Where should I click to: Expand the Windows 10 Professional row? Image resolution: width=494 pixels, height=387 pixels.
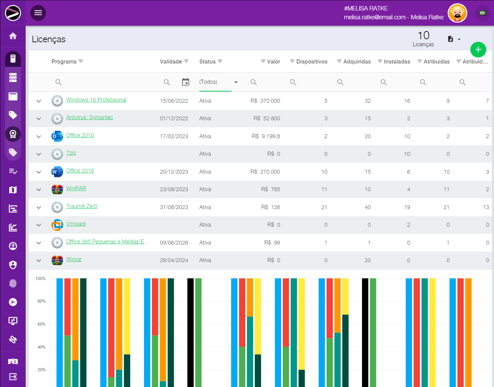39,101
